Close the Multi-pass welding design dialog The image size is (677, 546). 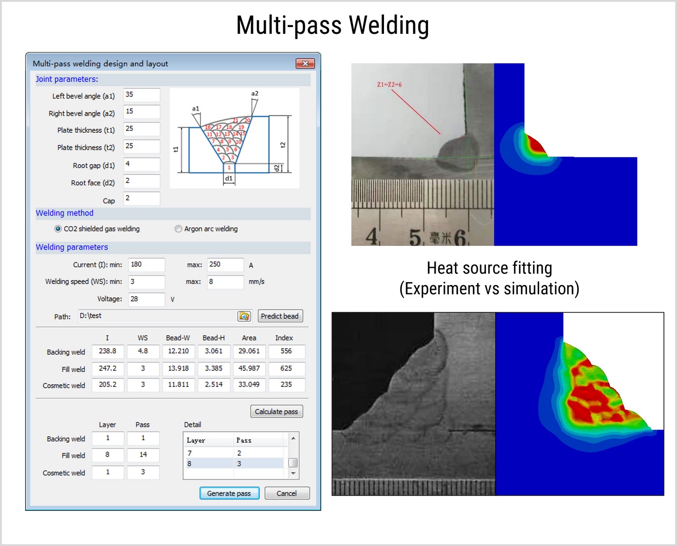click(305, 63)
